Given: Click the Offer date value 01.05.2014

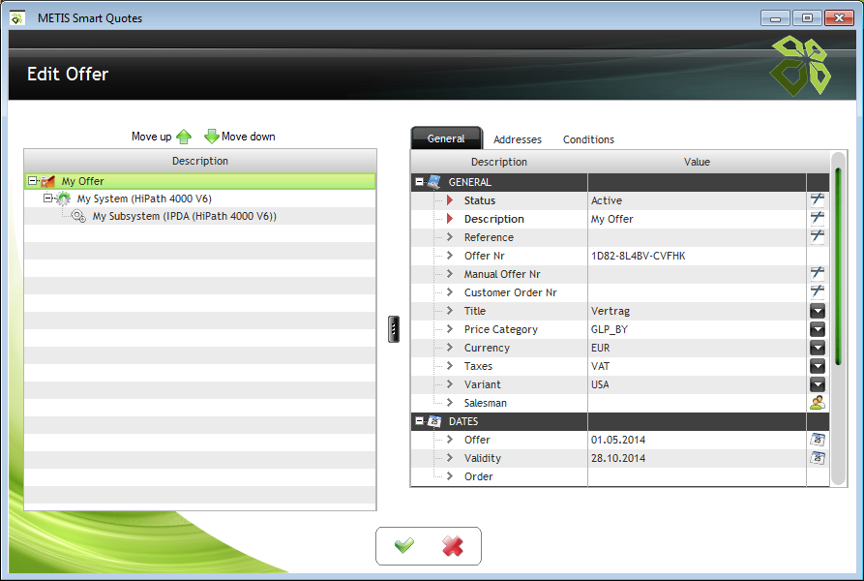Looking at the screenshot, I should [x=618, y=440].
